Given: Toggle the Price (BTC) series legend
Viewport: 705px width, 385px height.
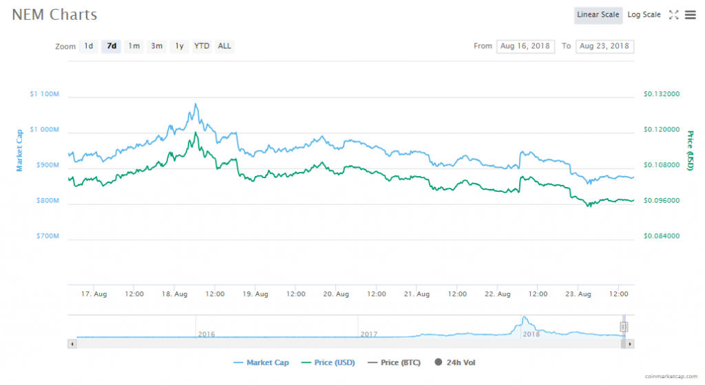Looking at the screenshot, I should click(394, 362).
